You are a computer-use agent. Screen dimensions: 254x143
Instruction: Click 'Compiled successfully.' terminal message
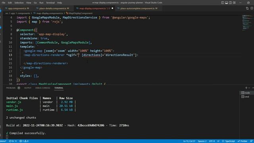pos(27,133)
